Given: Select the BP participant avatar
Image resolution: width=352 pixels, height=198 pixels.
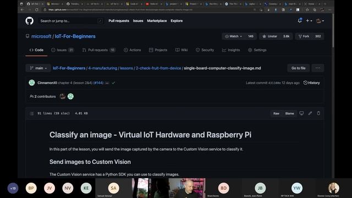Looking at the screenshot, I should tap(31, 188).
